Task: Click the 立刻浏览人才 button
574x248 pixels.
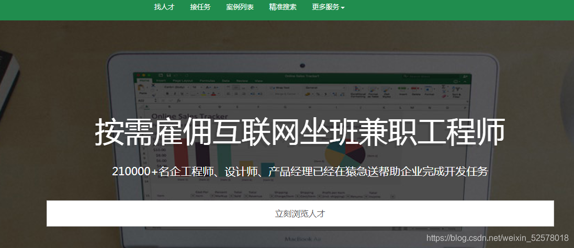Action: click(x=300, y=213)
